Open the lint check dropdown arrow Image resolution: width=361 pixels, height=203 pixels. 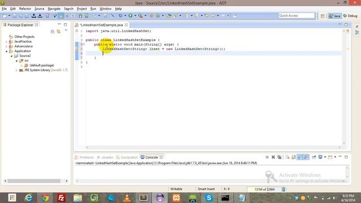tap(99, 16)
